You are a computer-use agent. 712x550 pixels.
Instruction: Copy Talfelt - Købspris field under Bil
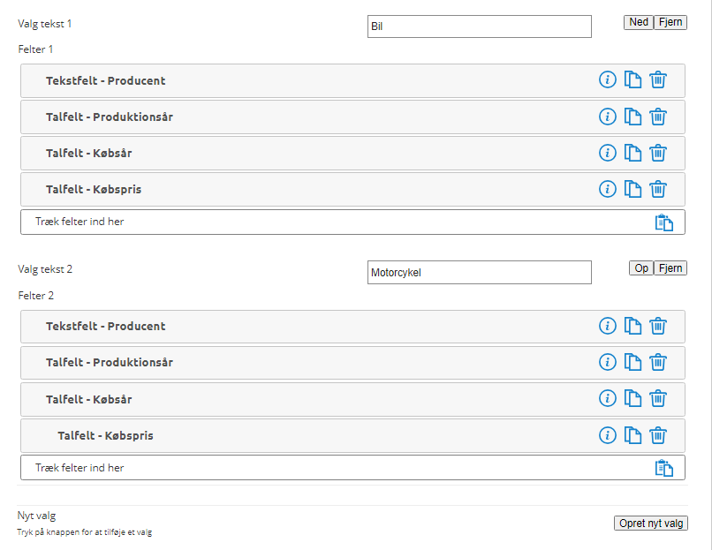pyautogui.click(x=632, y=189)
